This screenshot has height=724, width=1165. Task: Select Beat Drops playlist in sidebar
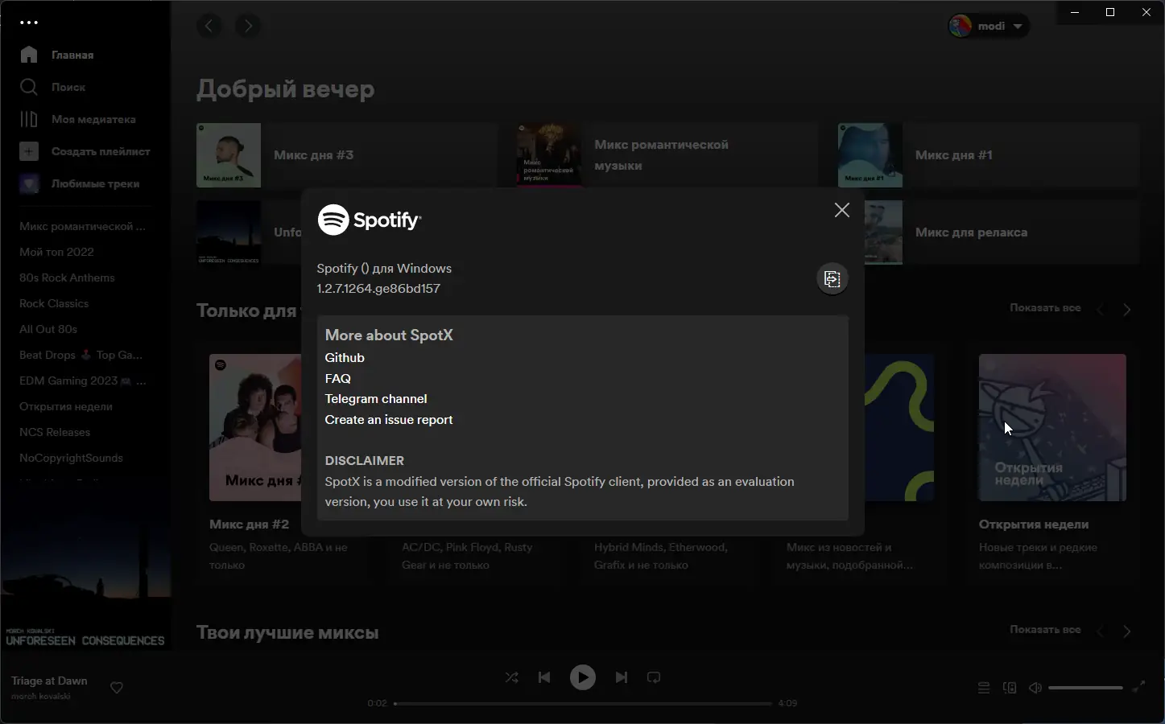coord(81,355)
